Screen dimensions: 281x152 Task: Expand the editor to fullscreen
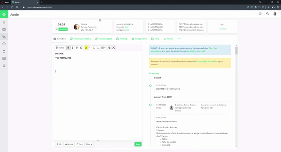[114, 48]
